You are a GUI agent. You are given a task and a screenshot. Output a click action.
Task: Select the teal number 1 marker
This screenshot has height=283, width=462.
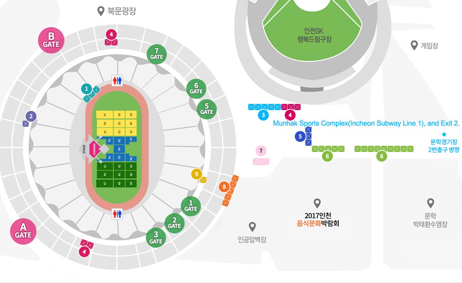[x=87, y=89]
